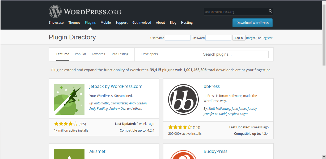Screen dimensions: 326x159
Task: Open the Akismet title link
Action: pos(97,151)
